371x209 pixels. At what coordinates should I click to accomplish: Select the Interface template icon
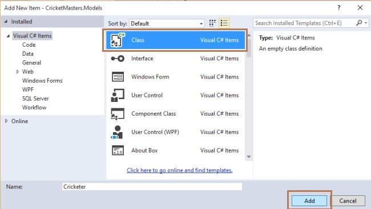[x=118, y=58]
